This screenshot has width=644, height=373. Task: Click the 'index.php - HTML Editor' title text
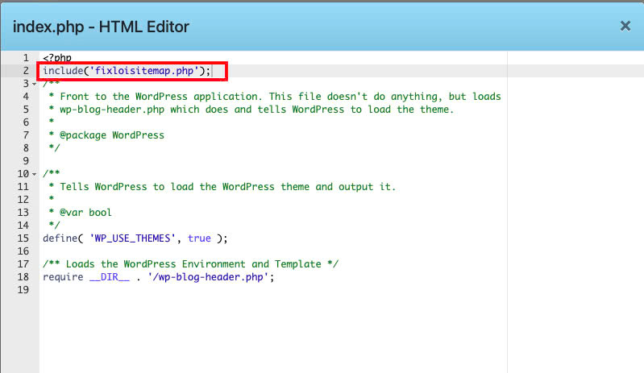pos(102,27)
